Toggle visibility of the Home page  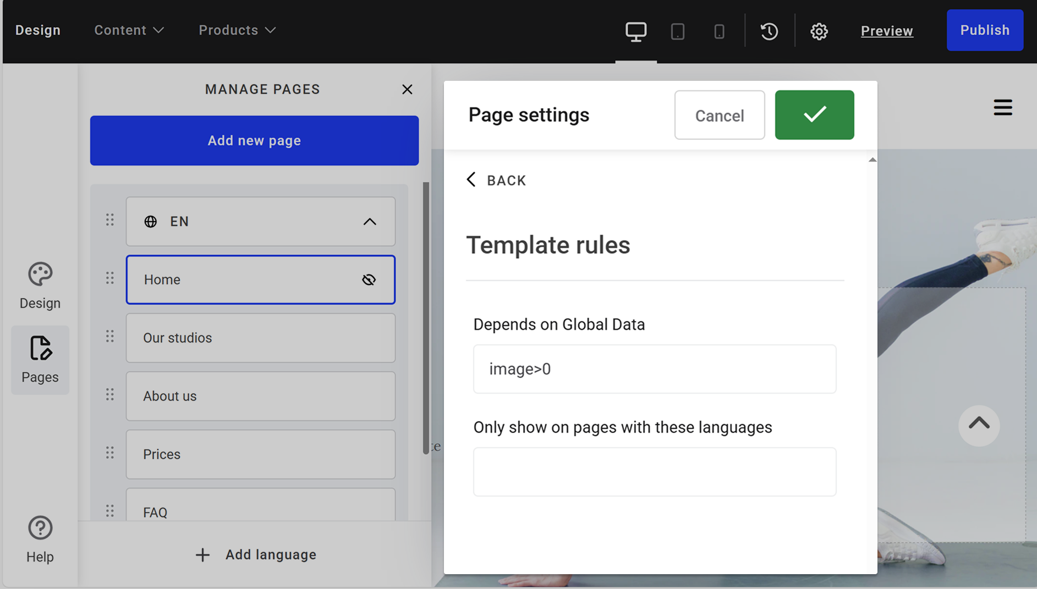[369, 279]
